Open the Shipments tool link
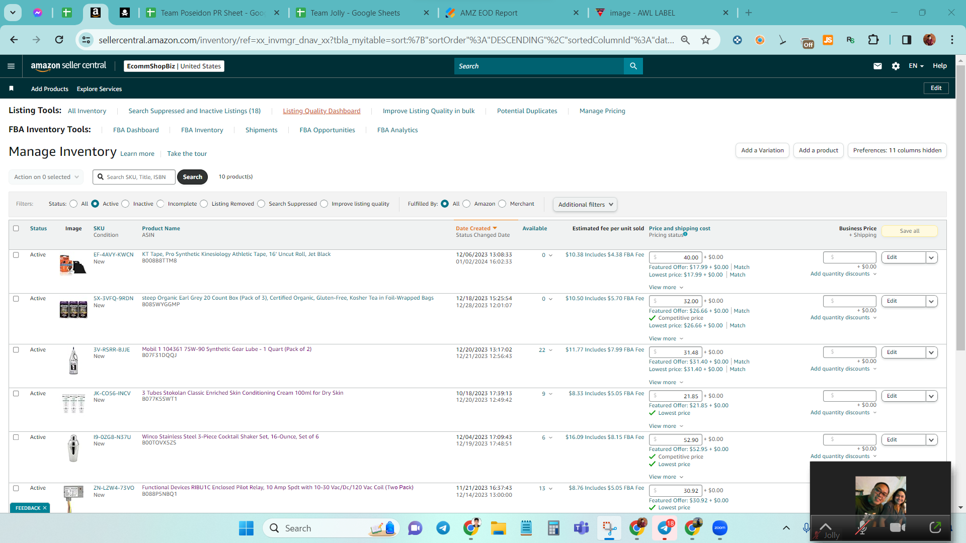 tap(261, 130)
